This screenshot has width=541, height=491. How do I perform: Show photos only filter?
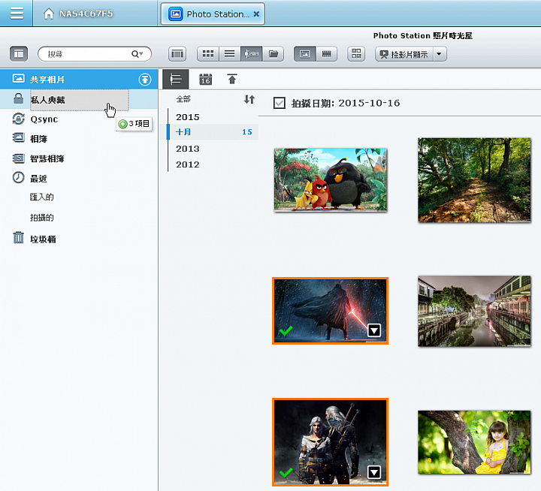[x=304, y=54]
